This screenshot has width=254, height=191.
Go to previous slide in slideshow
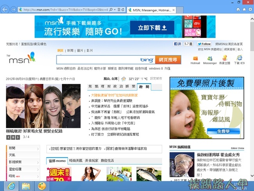8,137
